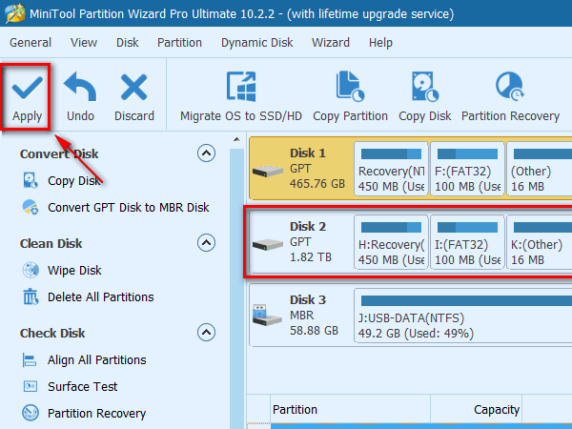
Task: Click Align All Partitions link
Action: [96, 360]
